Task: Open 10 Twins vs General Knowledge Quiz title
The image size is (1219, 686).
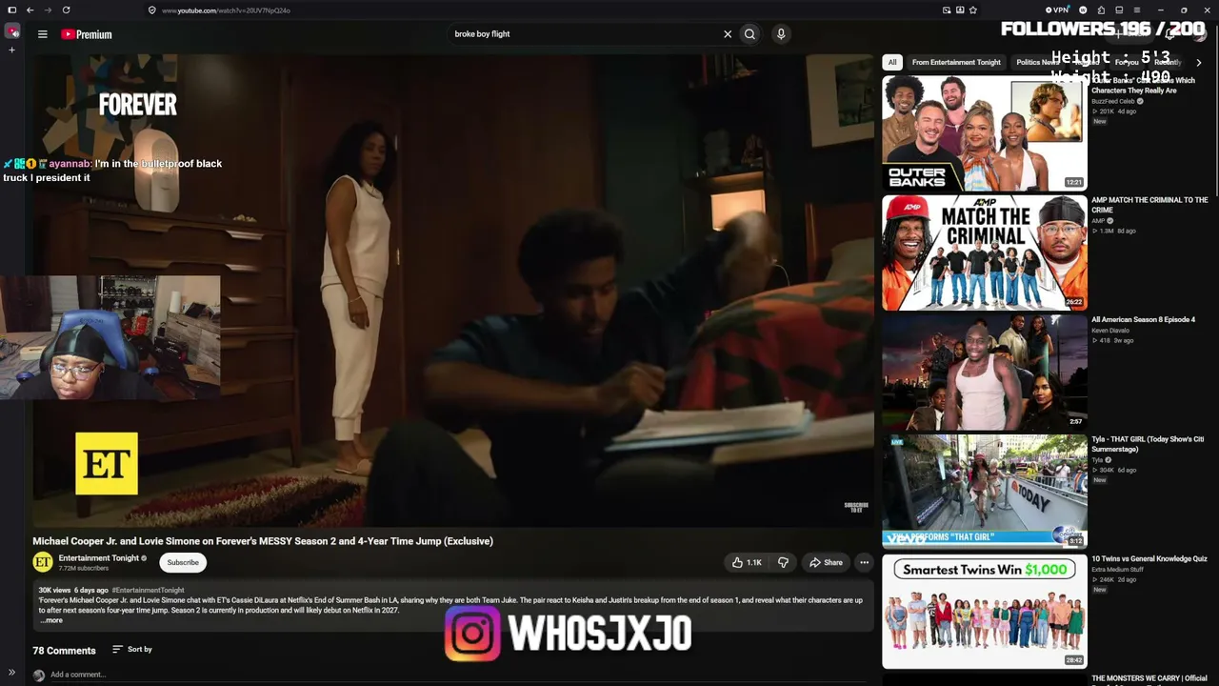Action: click(x=1149, y=559)
